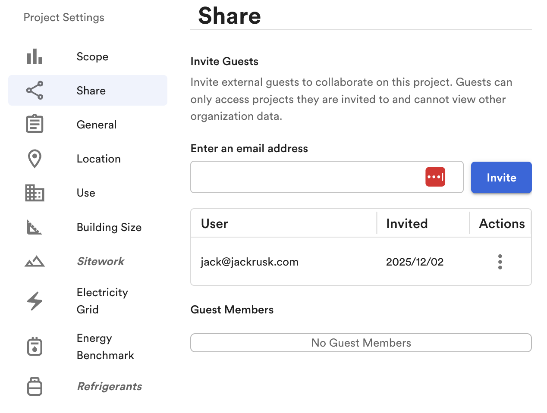Open the Scope settings section
The image size is (547, 413).
pos(92,56)
